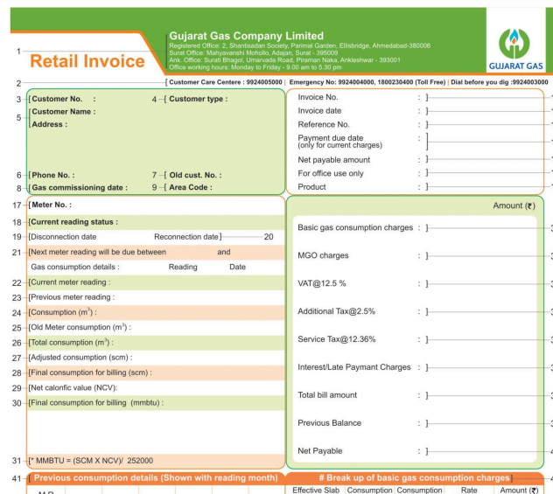Screen dimensions: 553x494
Task: Click the 'Disconnection date' label
Action: point(64,237)
